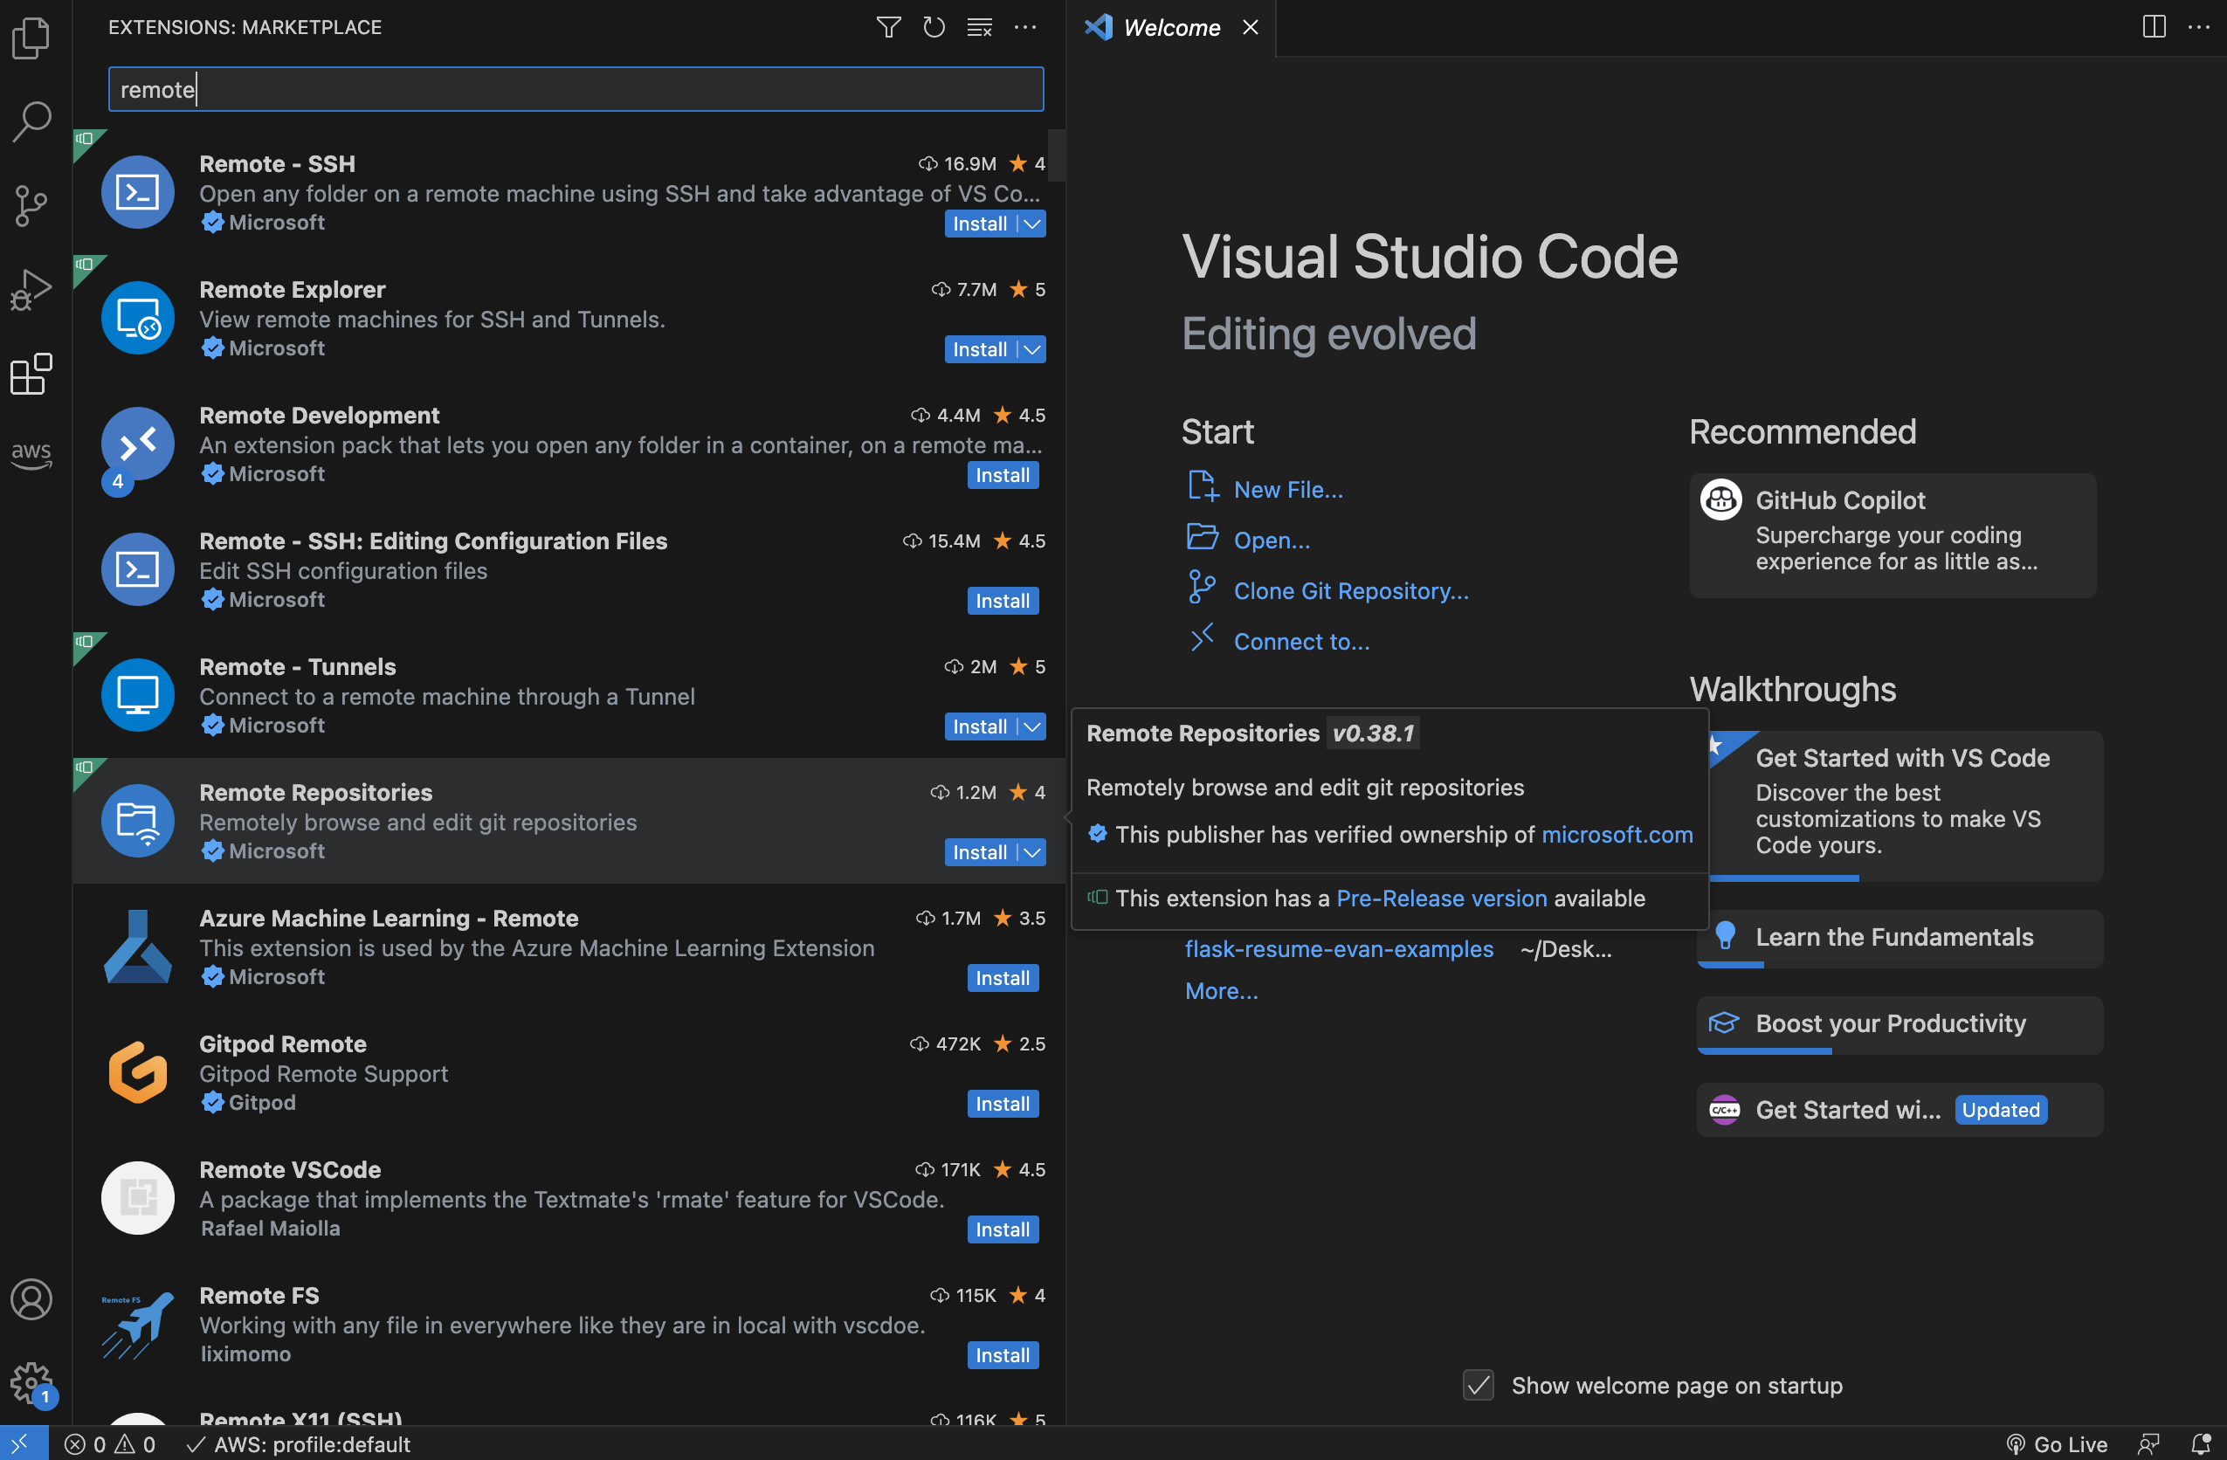Close the Welcome tab
This screenshot has width=2227, height=1460.
click(x=1250, y=28)
